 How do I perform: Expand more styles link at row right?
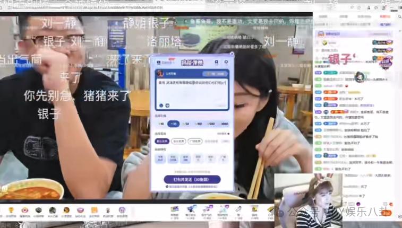tap(224, 134)
